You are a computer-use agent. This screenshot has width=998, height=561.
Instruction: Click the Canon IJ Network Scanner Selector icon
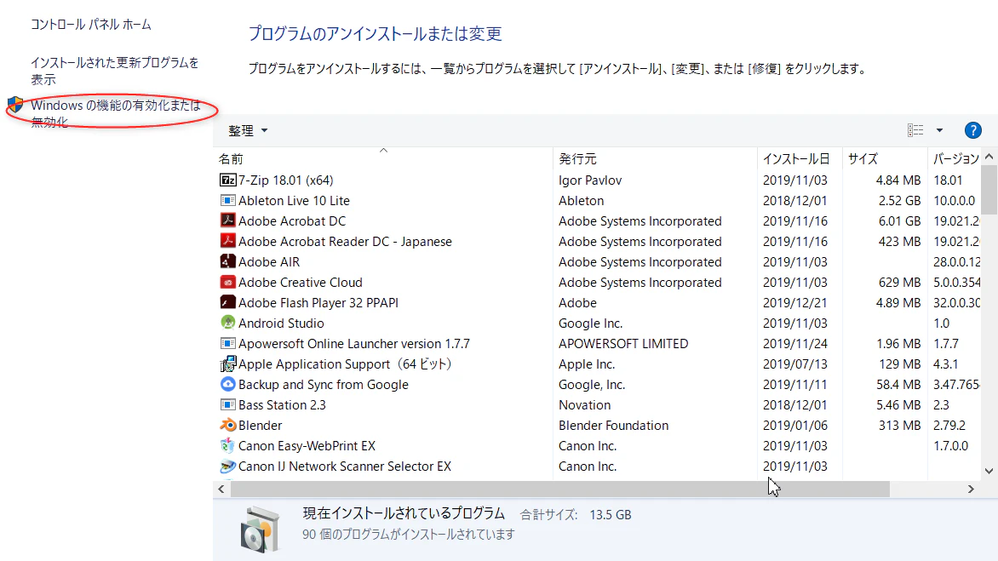228,467
